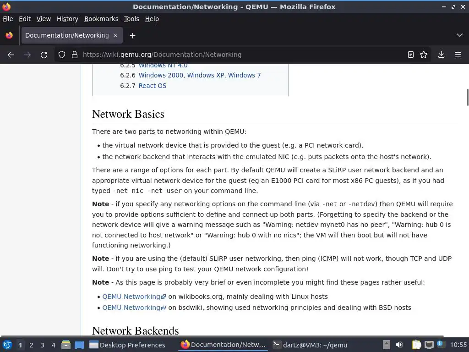Close the Documentation/Networking tab

pyautogui.click(x=115, y=35)
